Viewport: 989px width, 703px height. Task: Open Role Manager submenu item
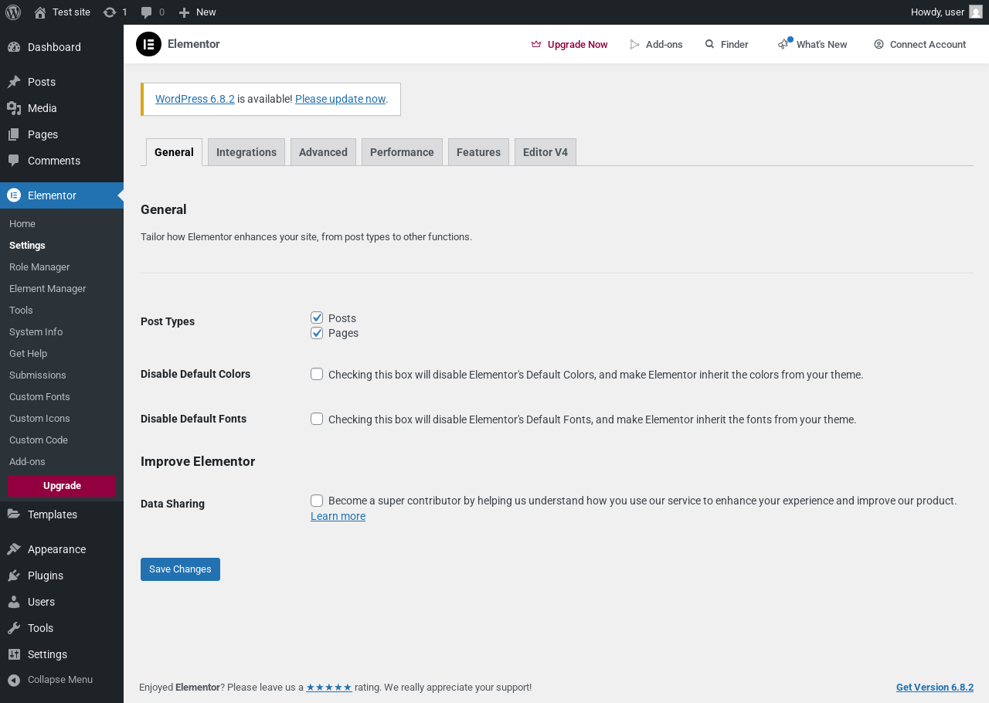pyautogui.click(x=39, y=267)
